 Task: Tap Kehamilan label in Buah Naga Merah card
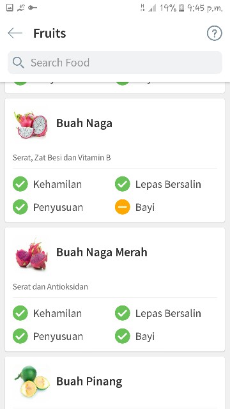pyautogui.click(x=57, y=313)
